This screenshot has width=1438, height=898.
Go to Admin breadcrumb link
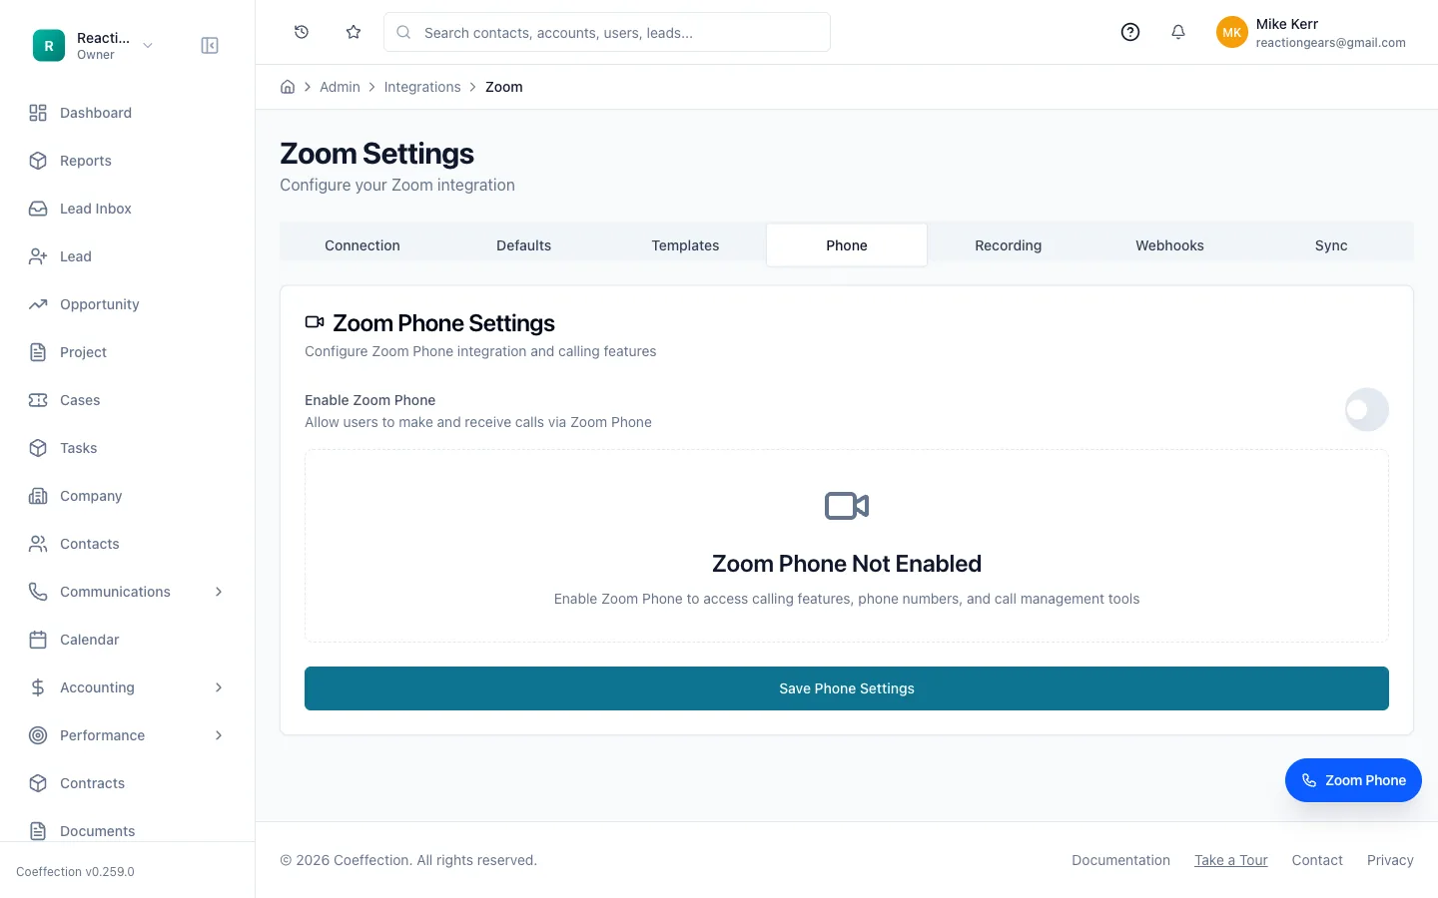(x=340, y=87)
